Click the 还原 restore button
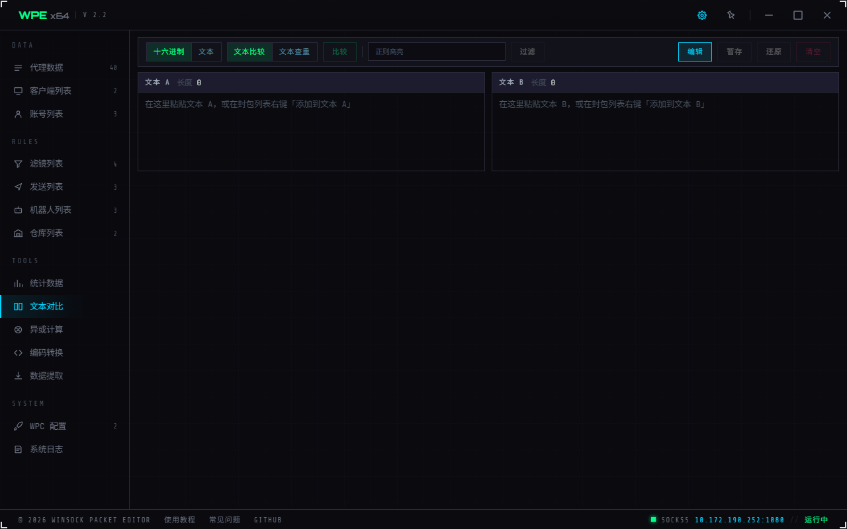847x529 pixels. pos(774,52)
